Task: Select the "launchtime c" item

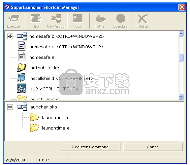Action: pos(56,117)
